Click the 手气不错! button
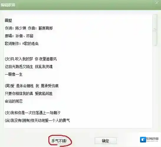The width and height of the screenshot is (161, 147). (x=59, y=141)
